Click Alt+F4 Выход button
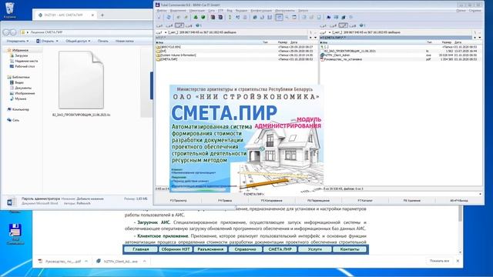Image resolution: width=493 pixels, height=277 pixels. click(x=459, y=200)
